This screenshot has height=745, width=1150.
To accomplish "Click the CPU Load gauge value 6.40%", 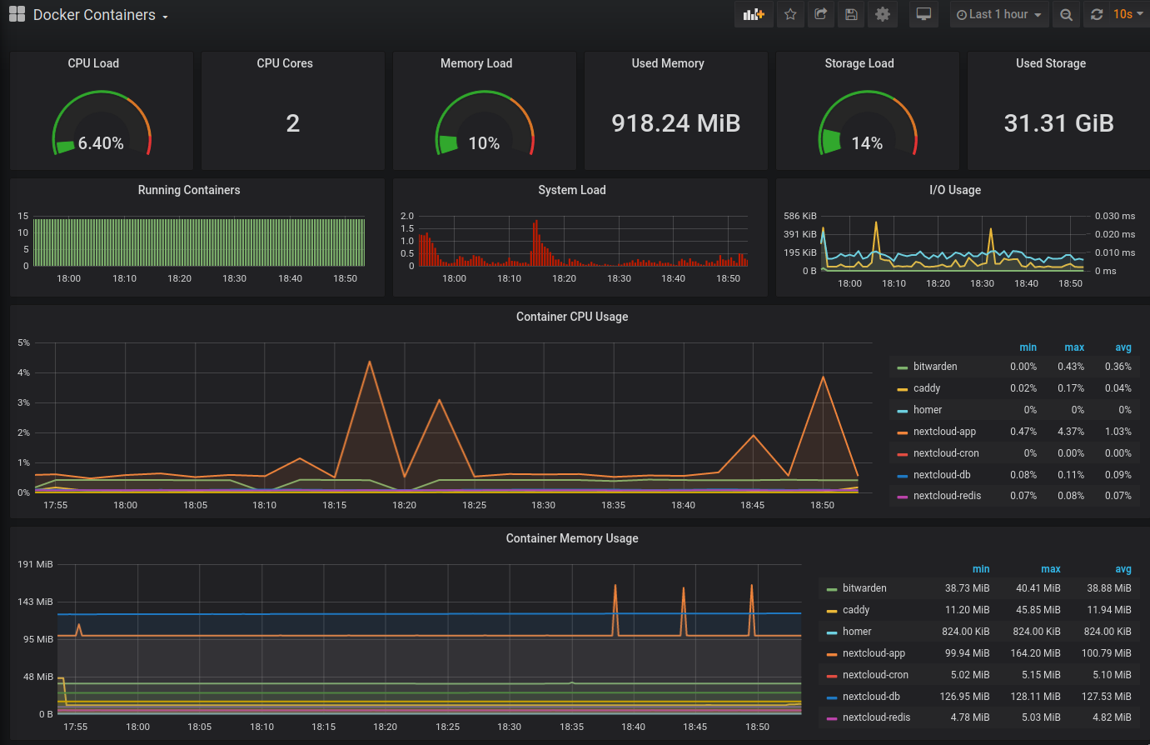I will pos(101,143).
